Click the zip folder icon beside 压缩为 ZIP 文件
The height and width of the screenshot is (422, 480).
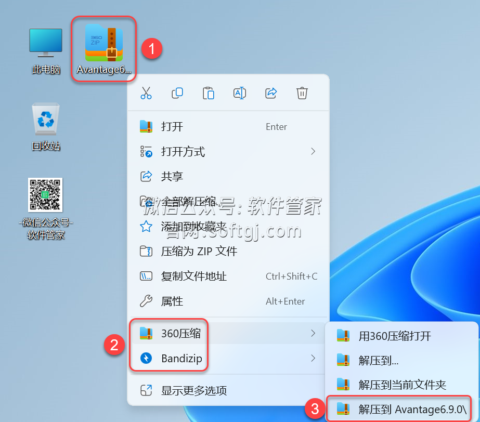click(x=146, y=251)
